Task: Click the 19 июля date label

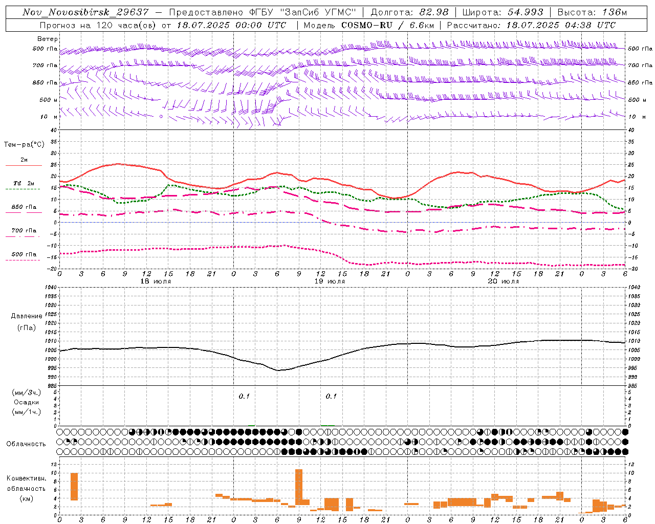Action: 330,281
